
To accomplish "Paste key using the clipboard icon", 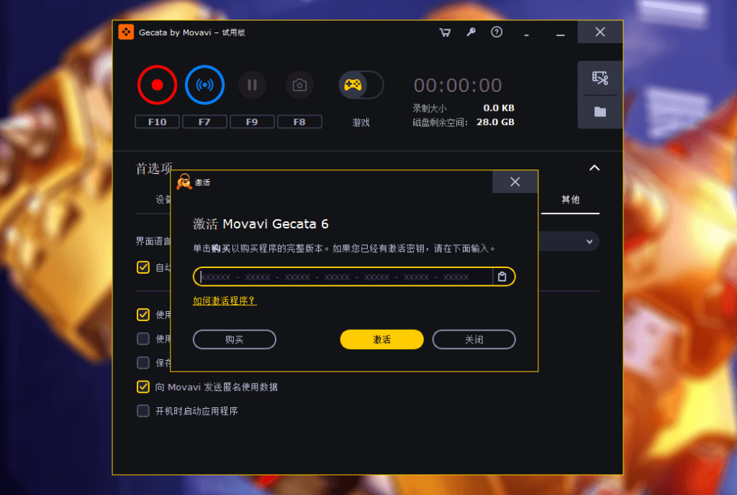I will pos(502,277).
